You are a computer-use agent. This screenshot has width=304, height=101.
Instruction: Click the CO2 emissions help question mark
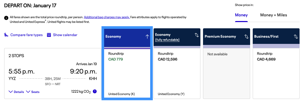tap(95, 91)
